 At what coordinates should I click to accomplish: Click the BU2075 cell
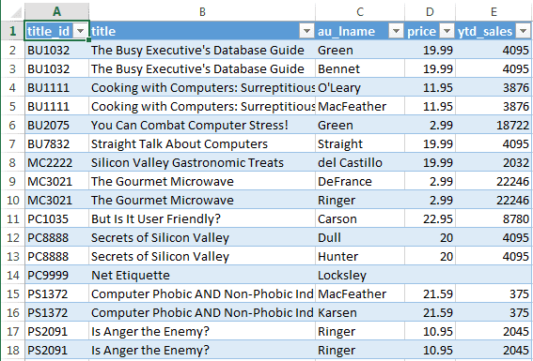pos(56,125)
